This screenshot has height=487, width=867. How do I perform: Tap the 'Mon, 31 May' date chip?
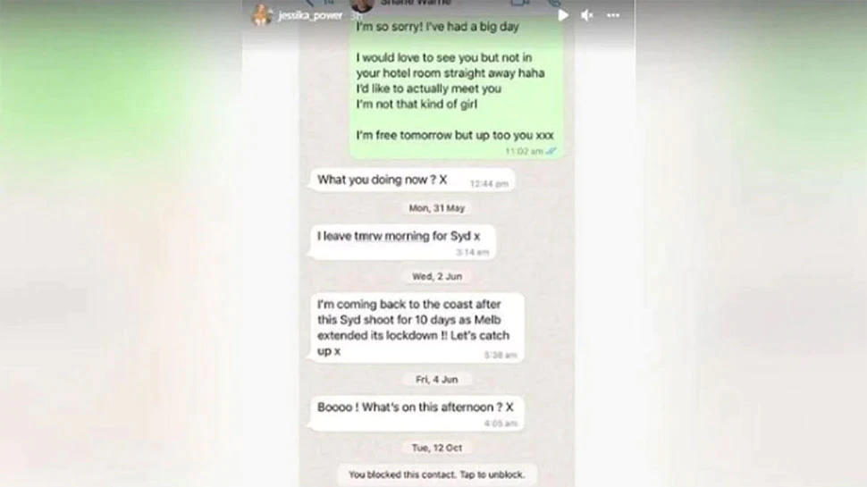(437, 208)
